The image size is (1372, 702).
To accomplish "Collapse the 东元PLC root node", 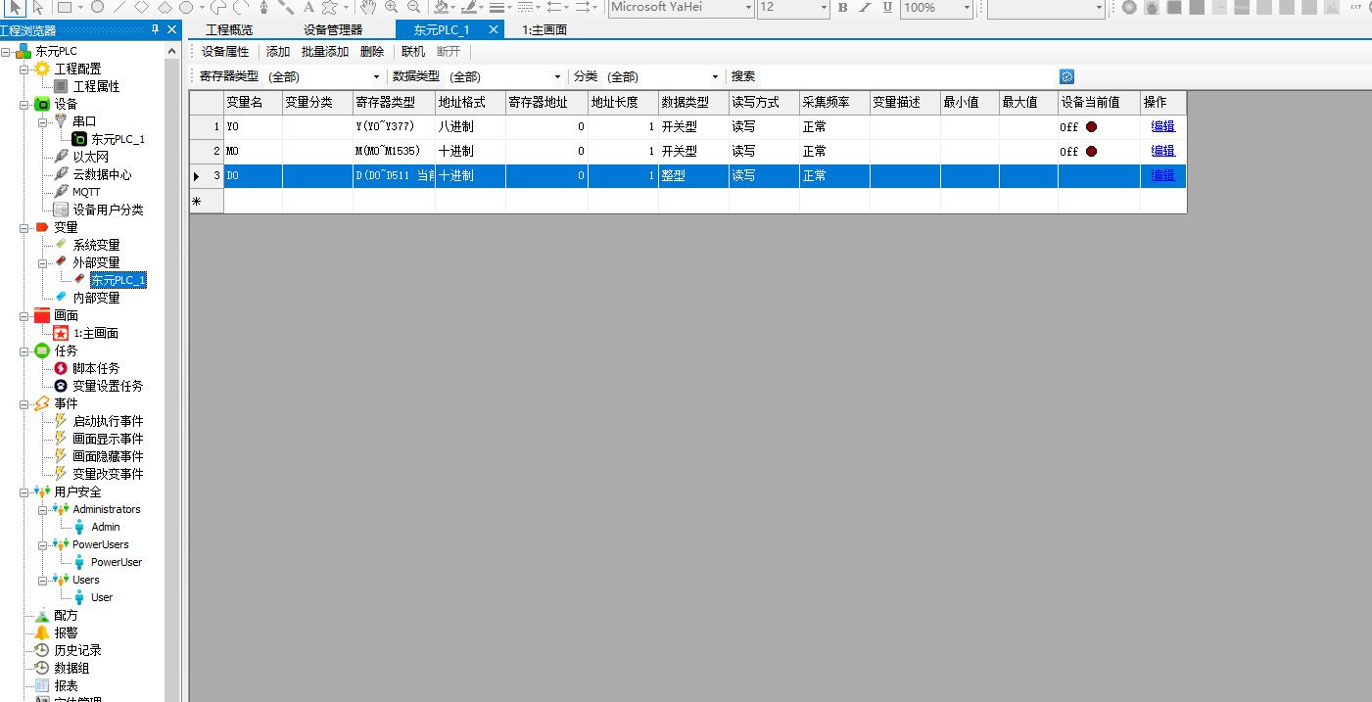I will [x=6, y=51].
